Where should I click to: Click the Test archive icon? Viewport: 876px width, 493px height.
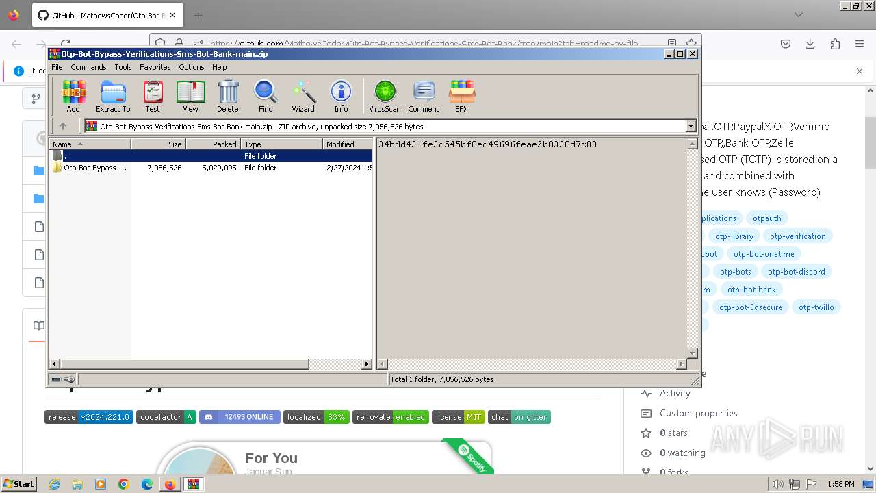153,96
